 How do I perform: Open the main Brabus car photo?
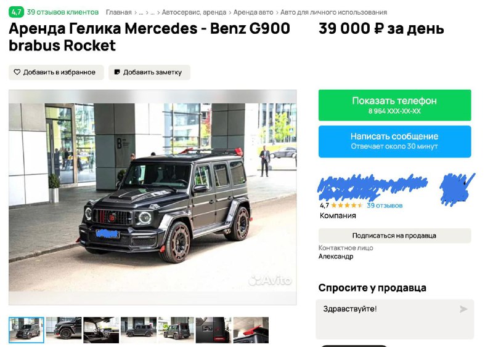coord(152,197)
